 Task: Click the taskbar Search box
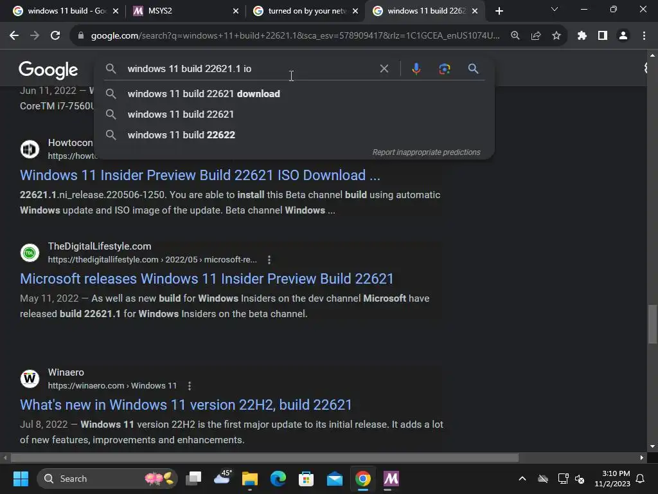[107, 479]
